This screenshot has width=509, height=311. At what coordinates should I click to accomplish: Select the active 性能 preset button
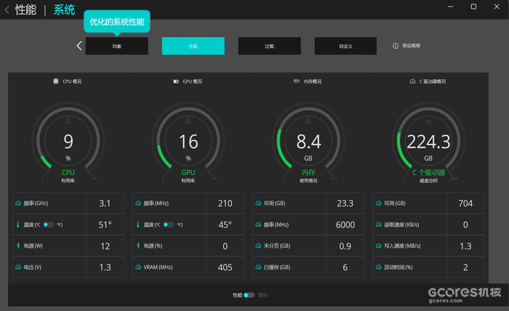point(193,46)
